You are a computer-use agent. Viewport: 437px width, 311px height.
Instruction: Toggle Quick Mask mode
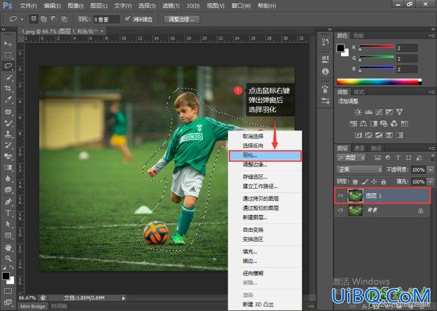tap(8, 291)
